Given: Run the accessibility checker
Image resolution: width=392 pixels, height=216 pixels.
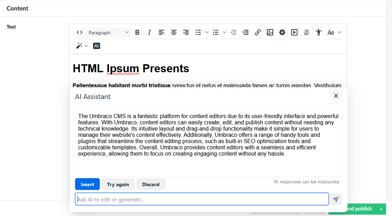Looking at the screenshot, I should tap(318, 32).
